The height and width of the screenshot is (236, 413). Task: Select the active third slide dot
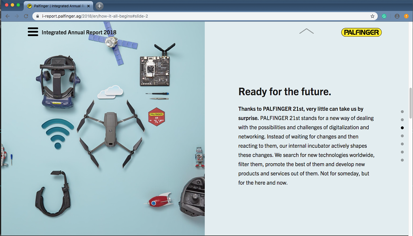tap(402, 128)
